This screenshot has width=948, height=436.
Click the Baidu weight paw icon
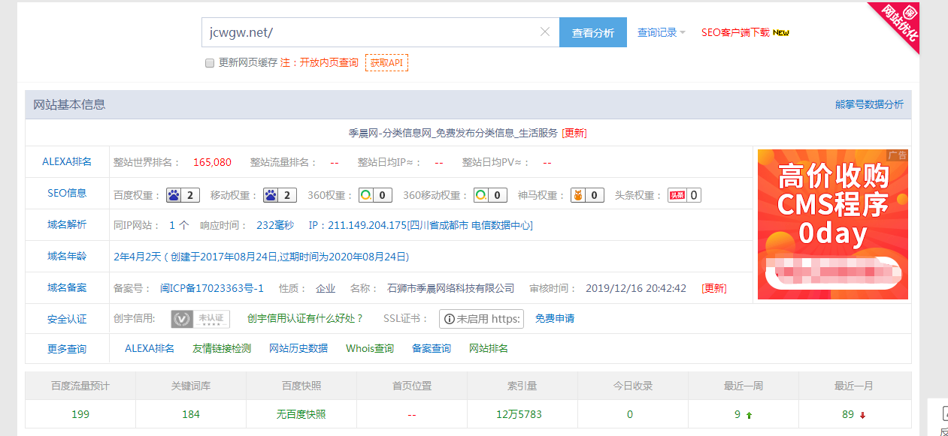174,195
